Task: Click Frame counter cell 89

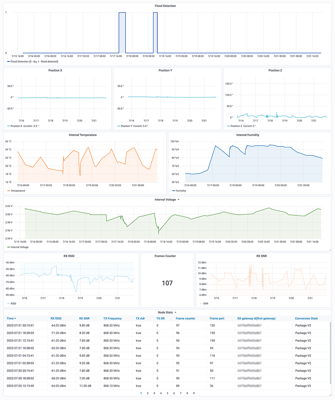Action: click(x=178, y=386)
